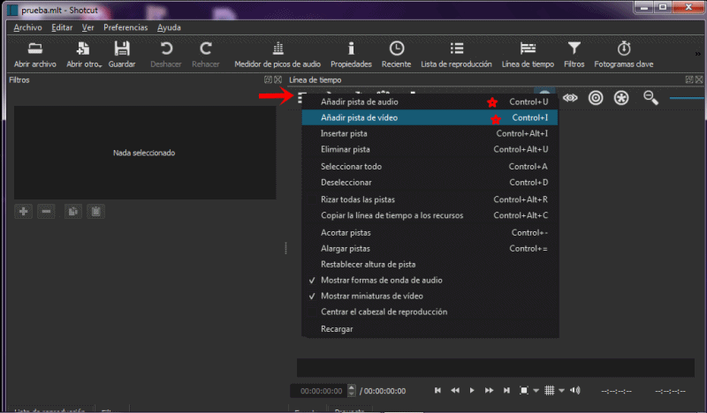Click the timeline zoom out magnifier
This screenshot has height=413, width=707.
click(650, 98)
